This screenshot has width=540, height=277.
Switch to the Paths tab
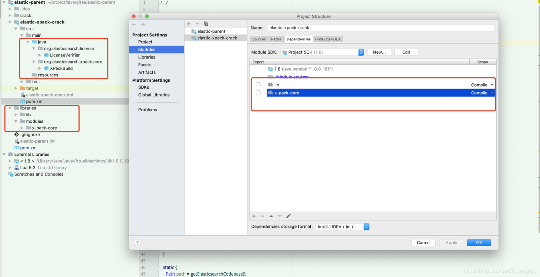tap(276, 39)
